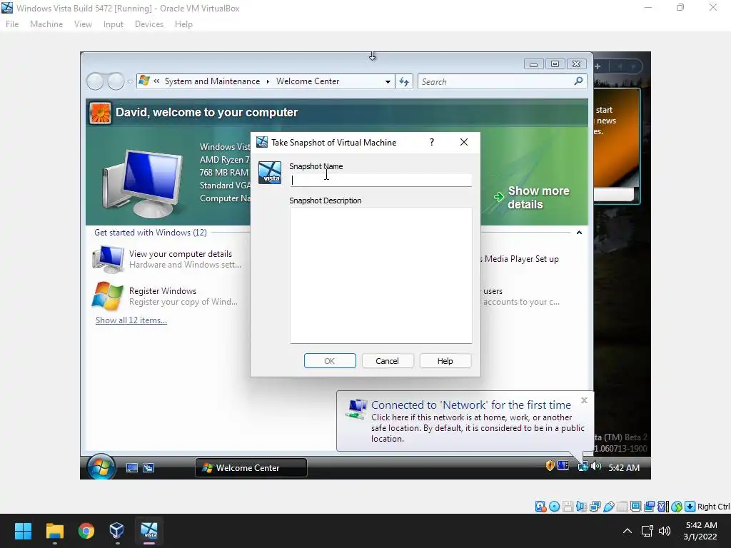The height and width of the screenshot is (548, 731).
Task: Click System and Maintenance breadcrumb
Action: 212,81
